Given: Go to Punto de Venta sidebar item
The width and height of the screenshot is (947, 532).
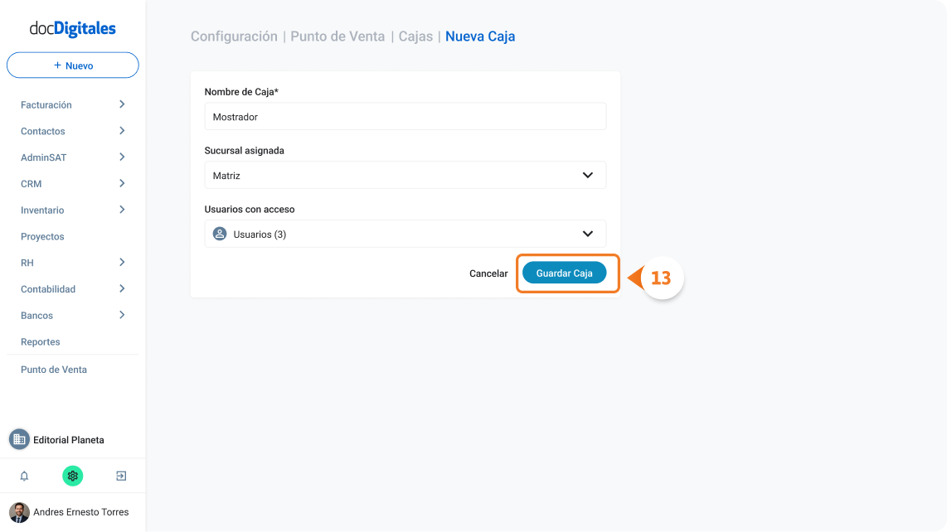Looking at the screenshot, I should pyautogui.click(x=54, y=370).
